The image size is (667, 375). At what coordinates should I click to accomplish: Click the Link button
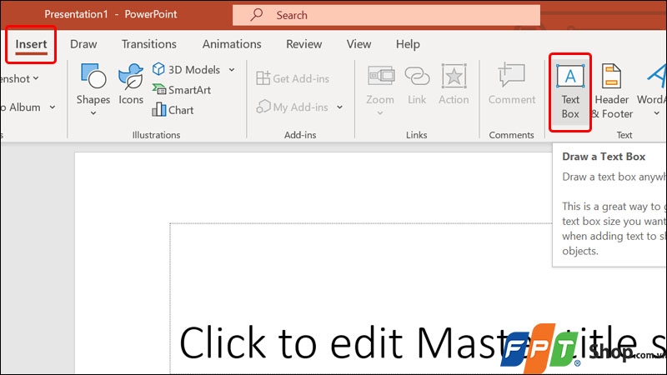click(417, 85)
